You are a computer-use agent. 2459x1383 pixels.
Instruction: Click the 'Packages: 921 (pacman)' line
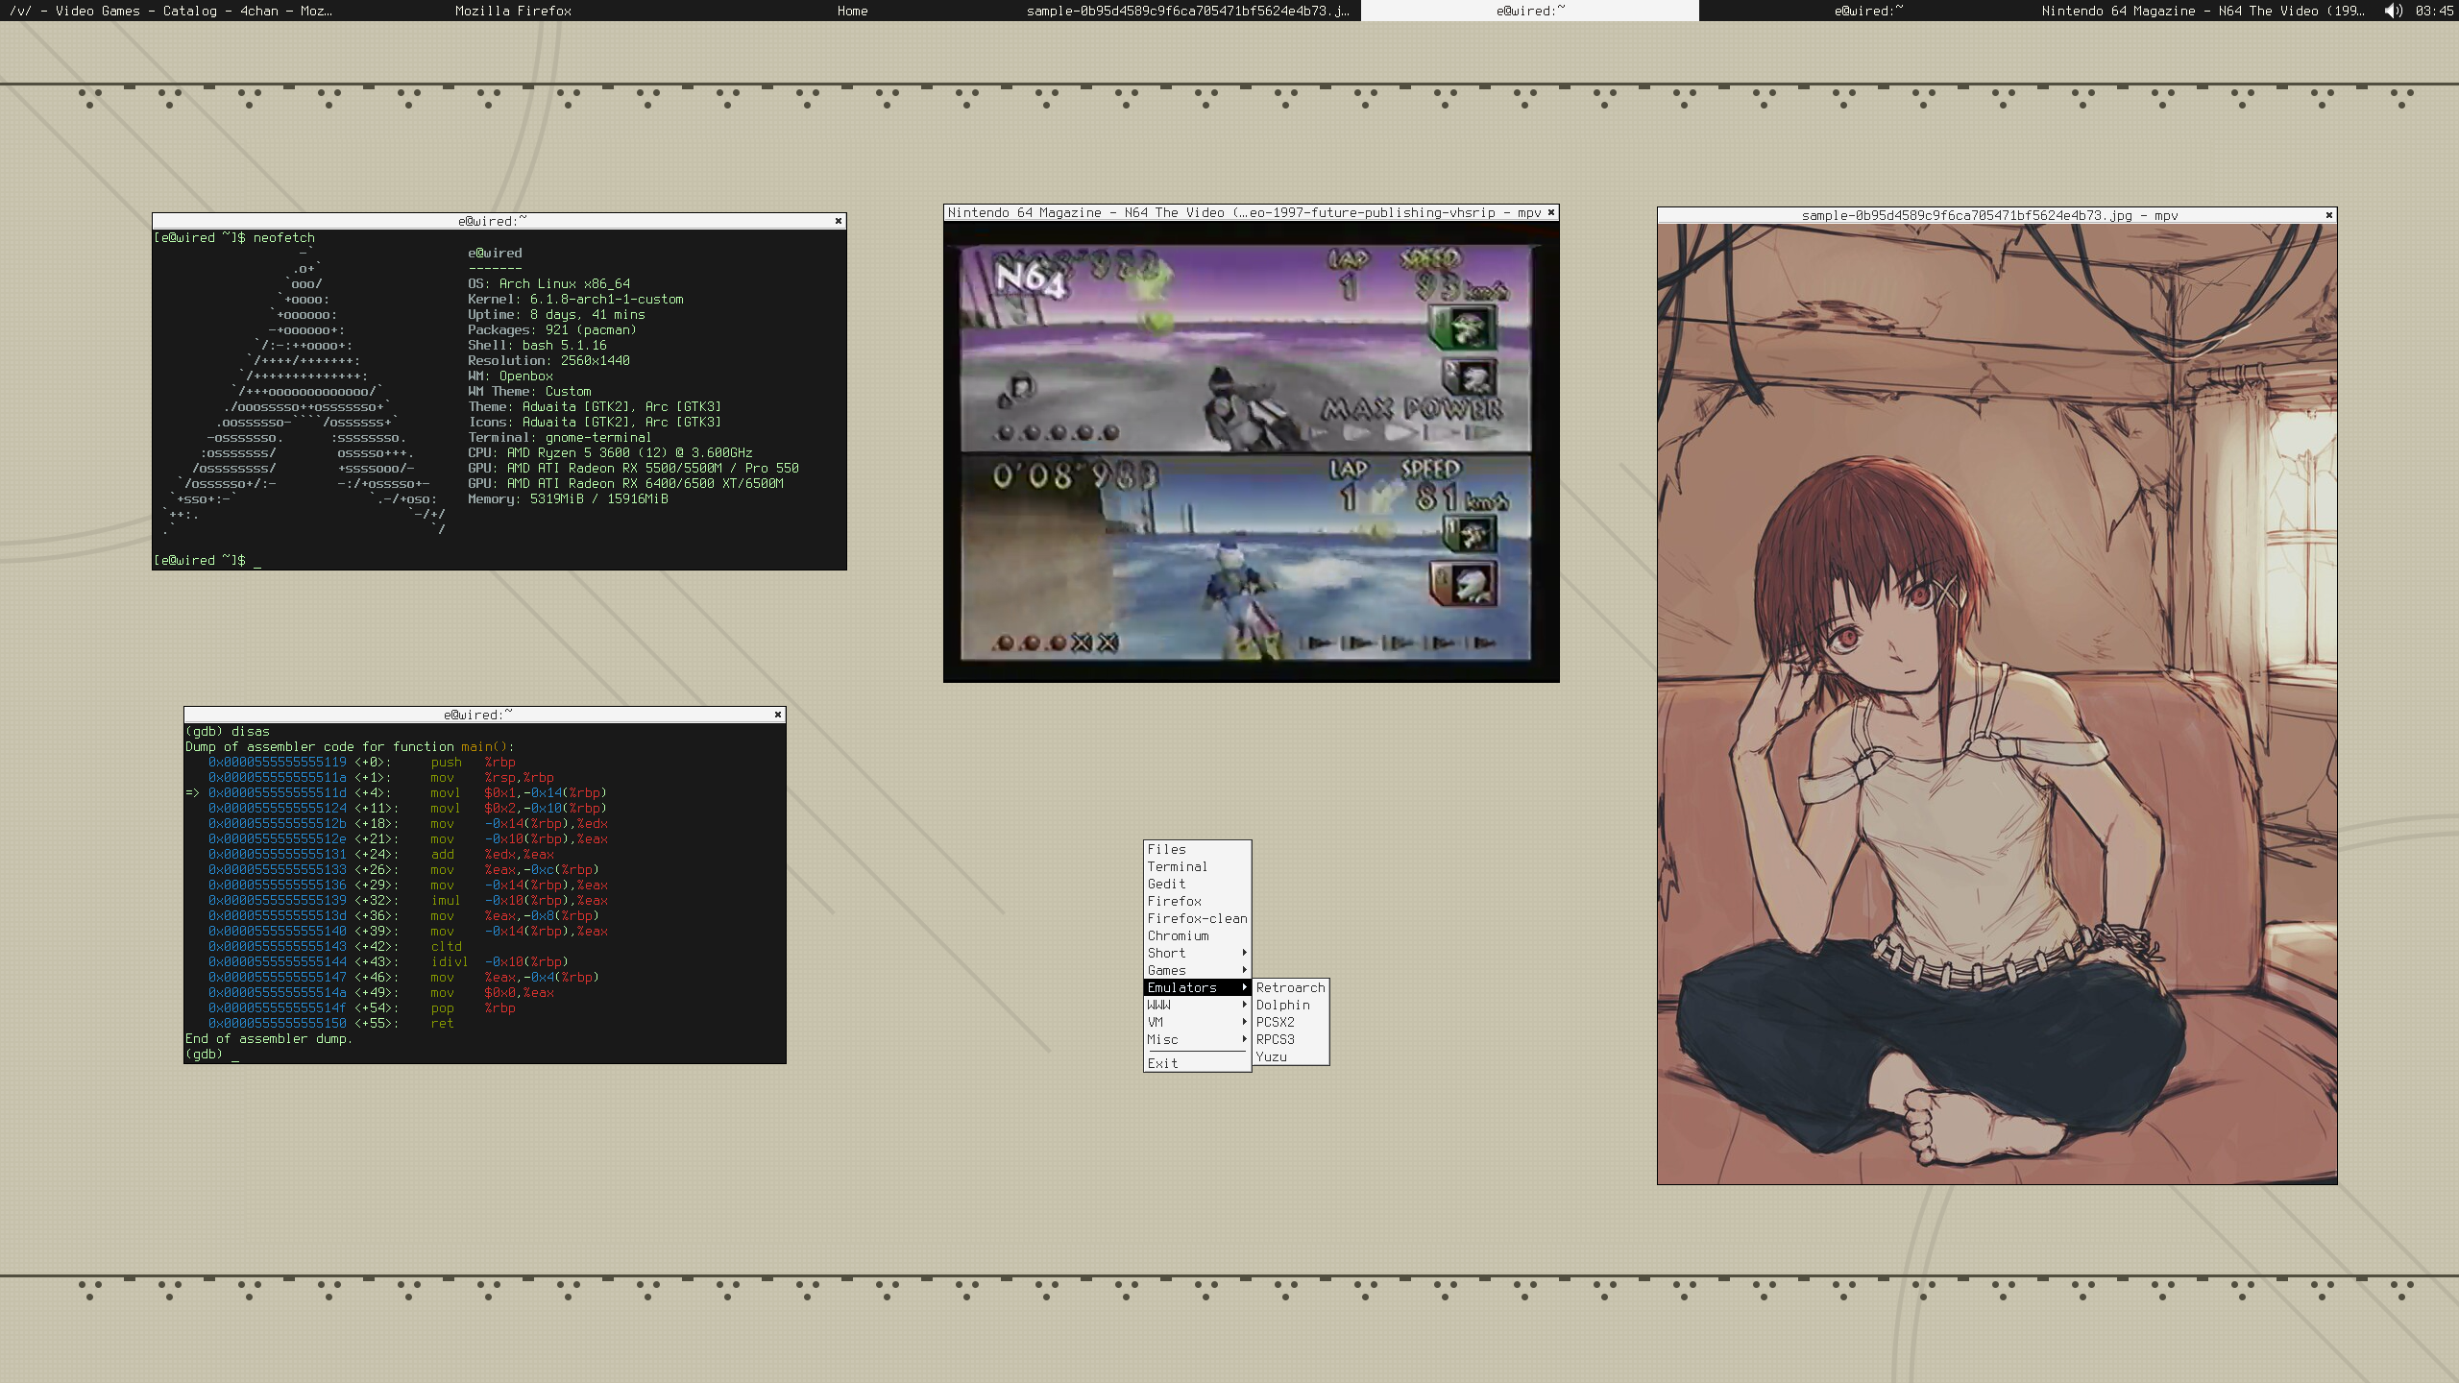pos(552,329)
